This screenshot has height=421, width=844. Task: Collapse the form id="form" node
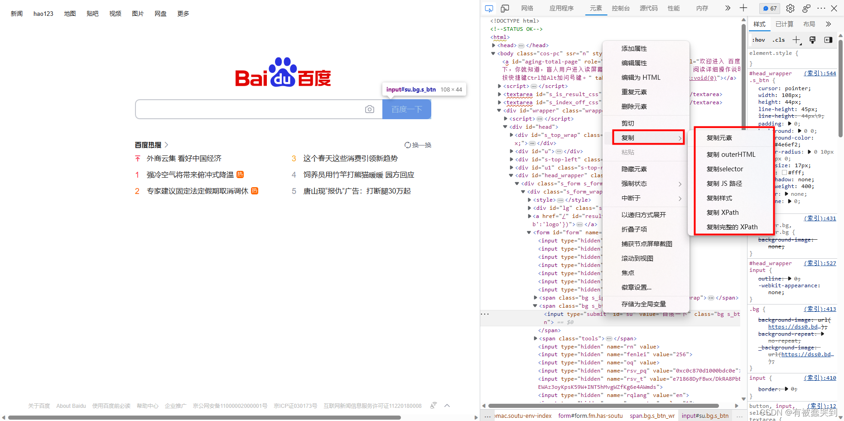(529, 232)
